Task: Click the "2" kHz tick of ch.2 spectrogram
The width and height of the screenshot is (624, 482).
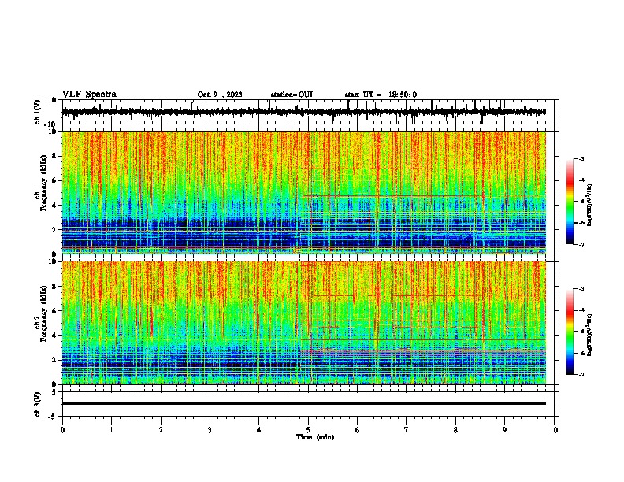Action: (x=55, y=360)
